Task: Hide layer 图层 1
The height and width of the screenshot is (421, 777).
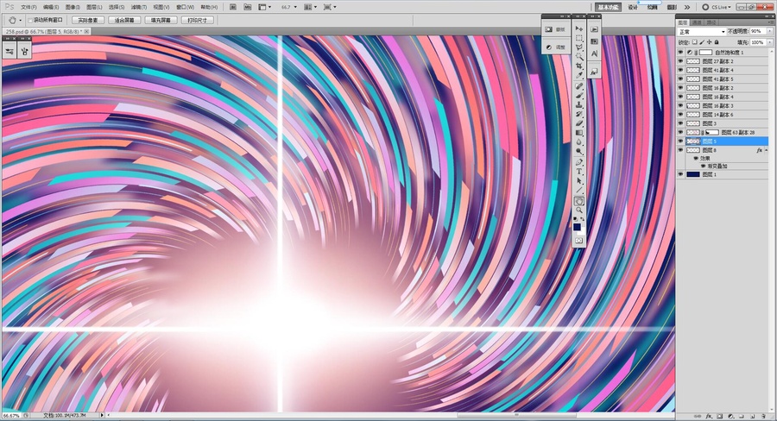Action: click(x=680, y=174)
